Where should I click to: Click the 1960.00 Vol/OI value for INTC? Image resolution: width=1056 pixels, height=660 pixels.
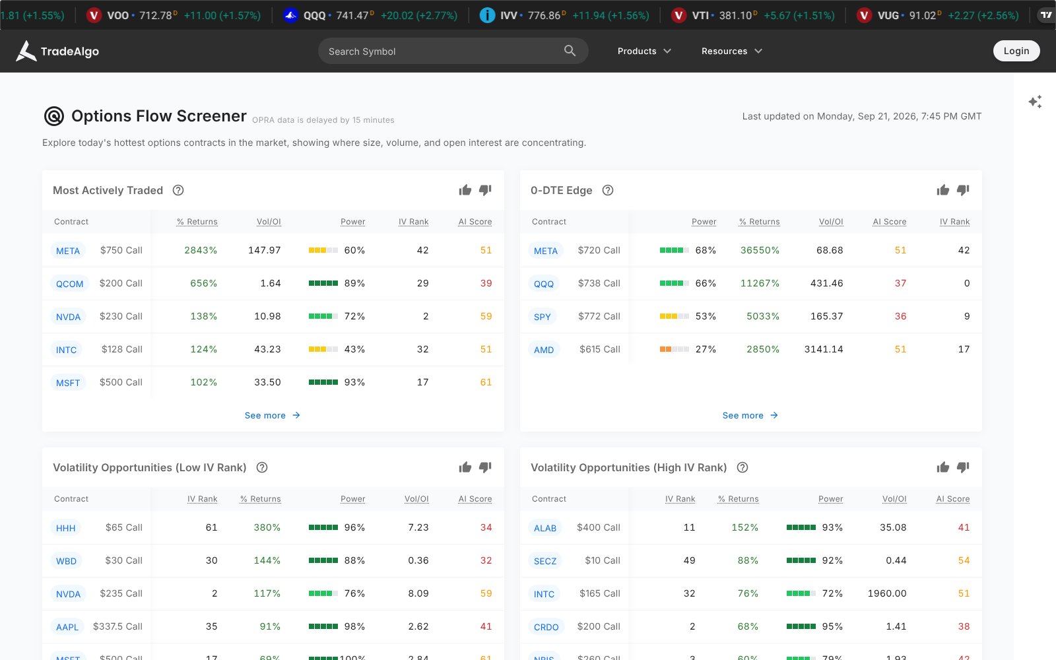(887, 593)
